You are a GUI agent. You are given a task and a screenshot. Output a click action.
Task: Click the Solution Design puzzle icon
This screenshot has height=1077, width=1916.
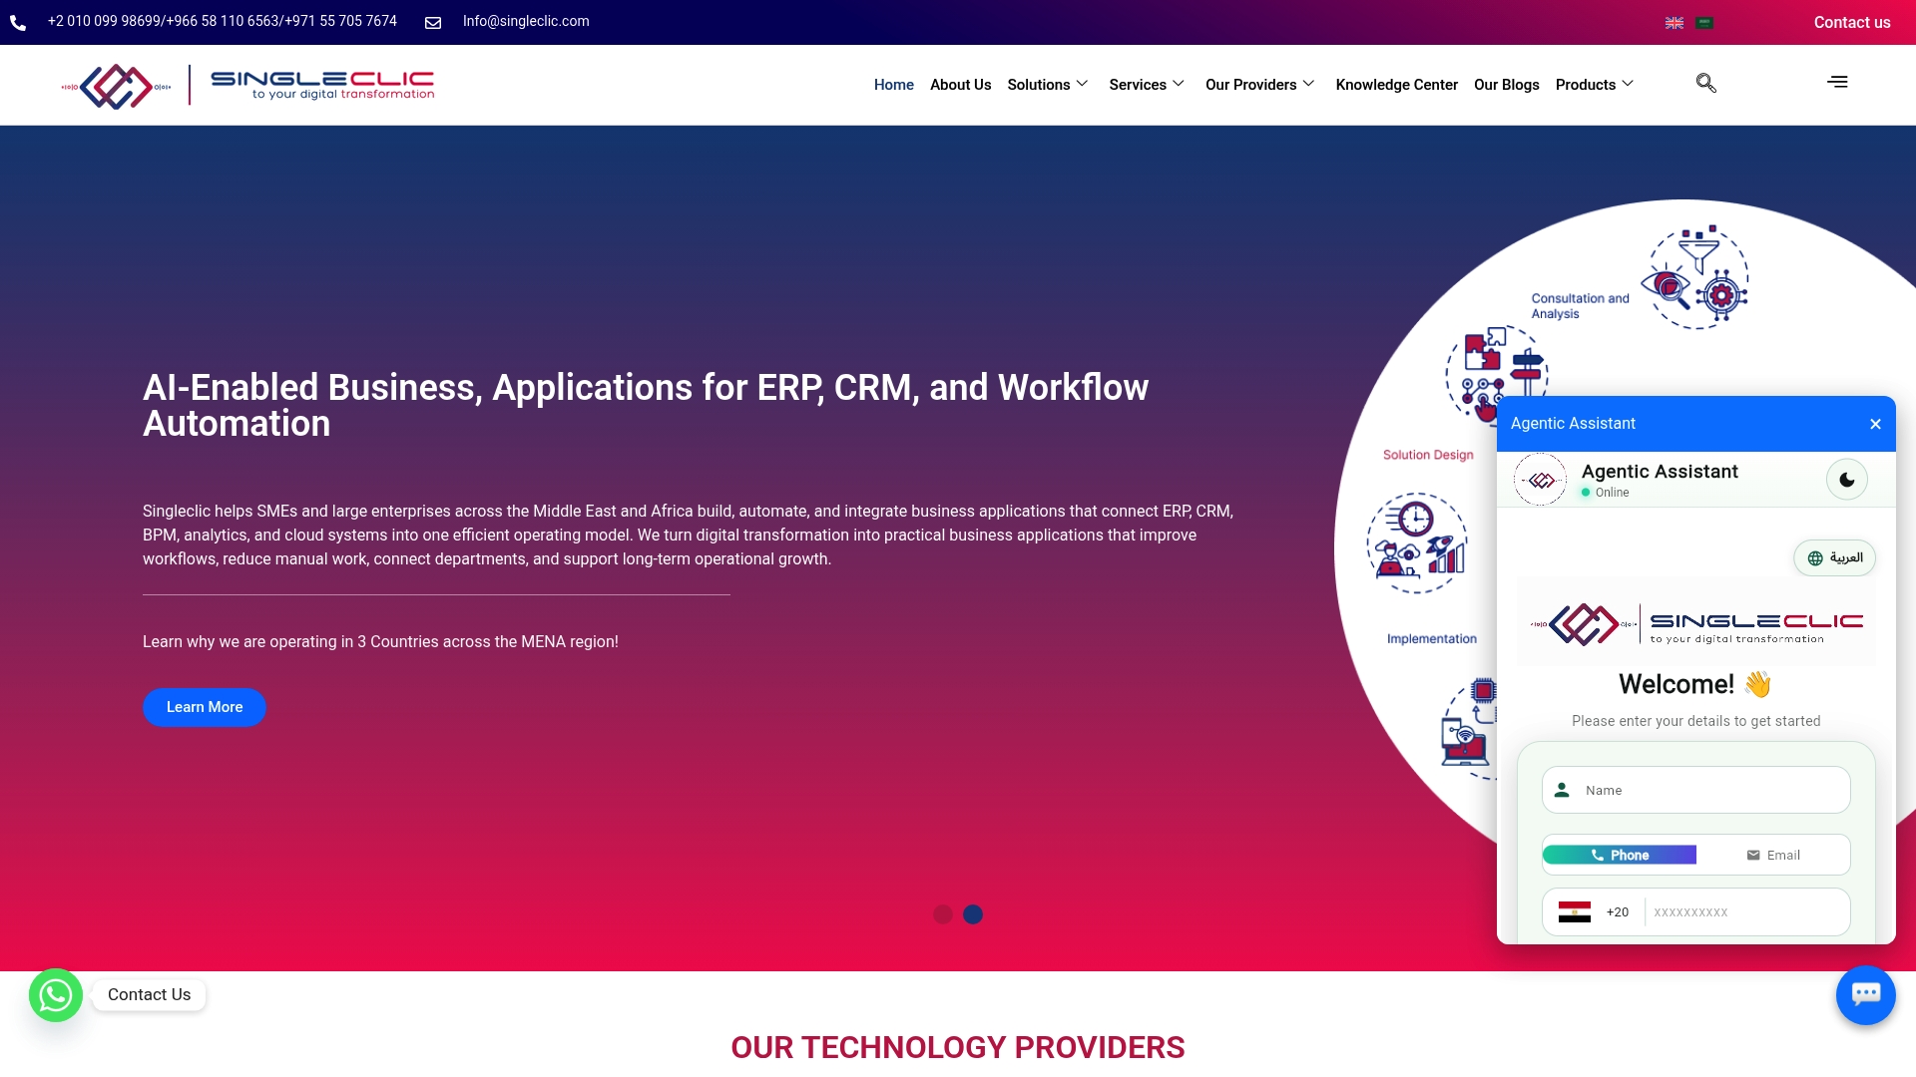coord(1496,375)
